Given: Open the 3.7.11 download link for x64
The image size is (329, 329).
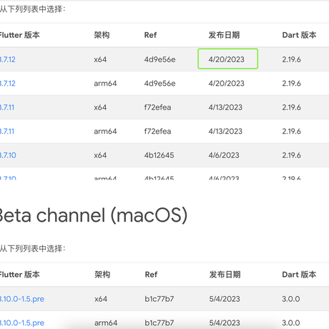Looking at the screenshot, I should [x=7, y=107].
